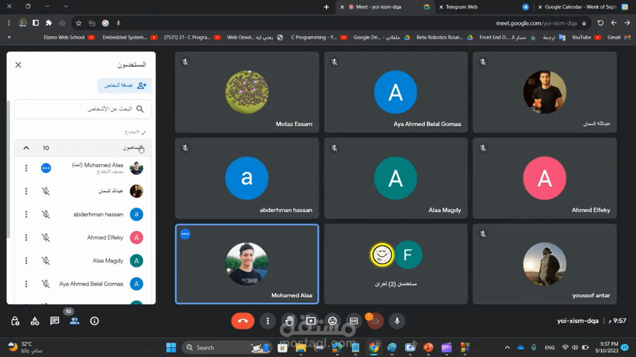This screenshot has width=636, height=357.
Task: Toggle the camera in Meet controls
Action: (375, 321)
